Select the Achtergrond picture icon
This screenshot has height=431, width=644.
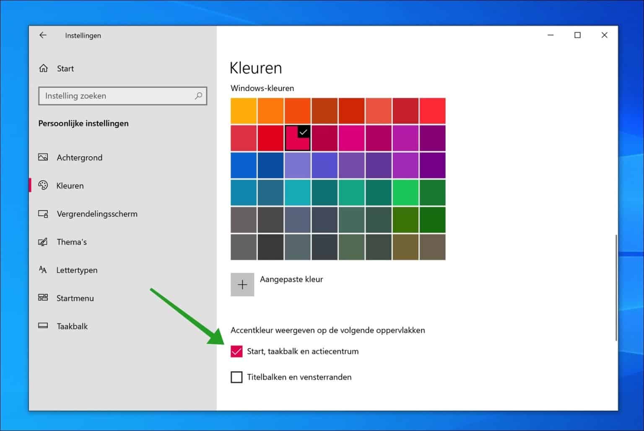coord(43,157)
